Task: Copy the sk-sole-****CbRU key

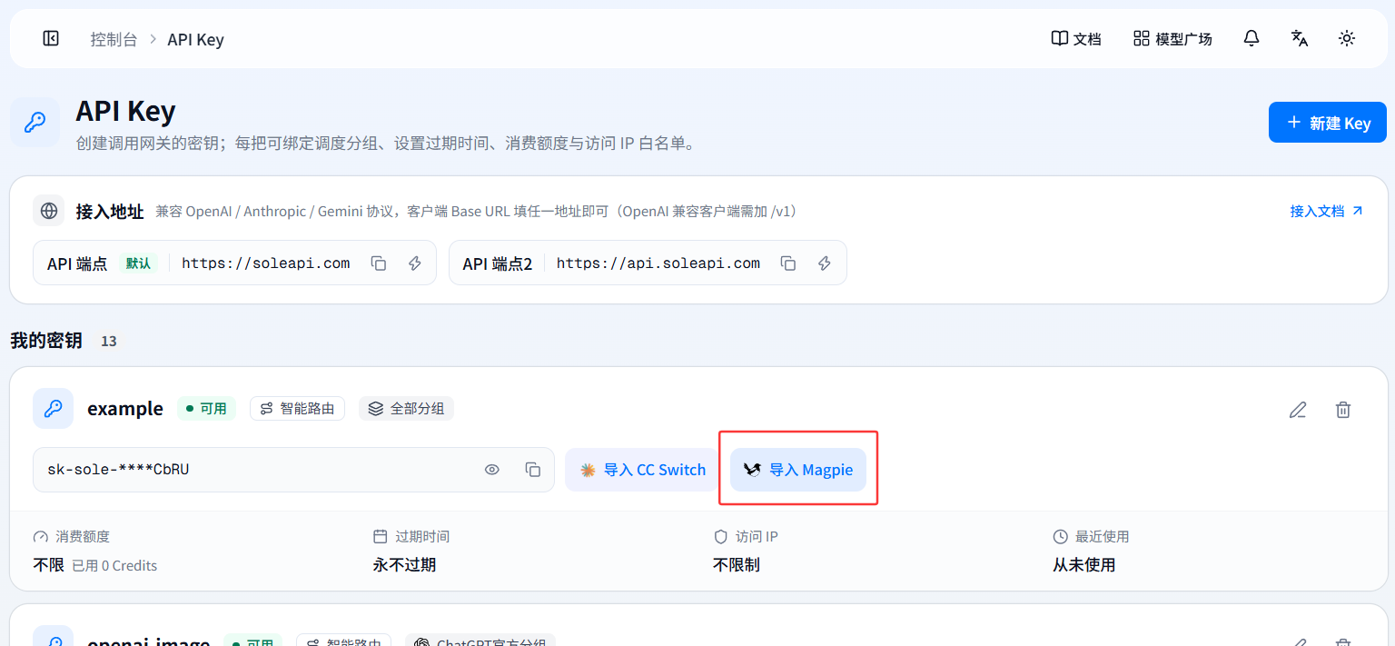Action: (x=533, y=470)
